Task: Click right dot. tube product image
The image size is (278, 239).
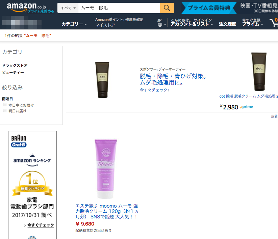Action: [x=259, y=72]
